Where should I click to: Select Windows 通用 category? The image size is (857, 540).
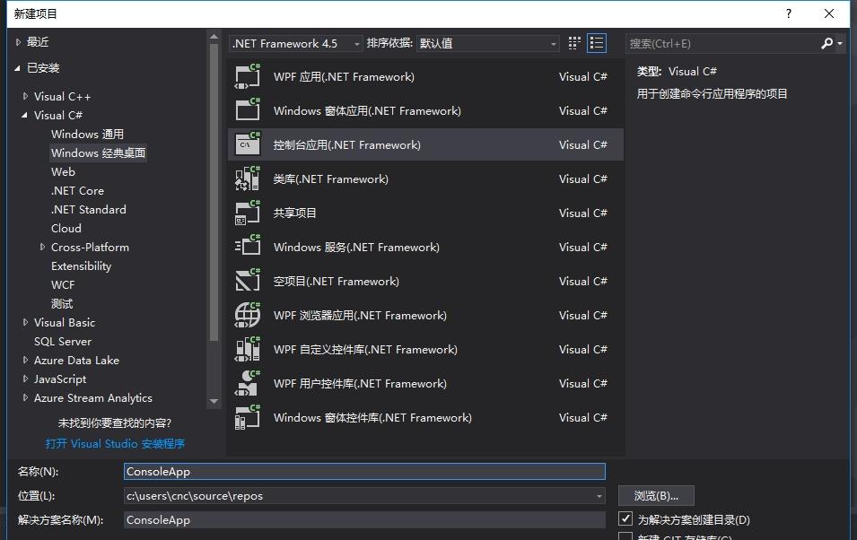pyautogui.click(x=87, y=134)
